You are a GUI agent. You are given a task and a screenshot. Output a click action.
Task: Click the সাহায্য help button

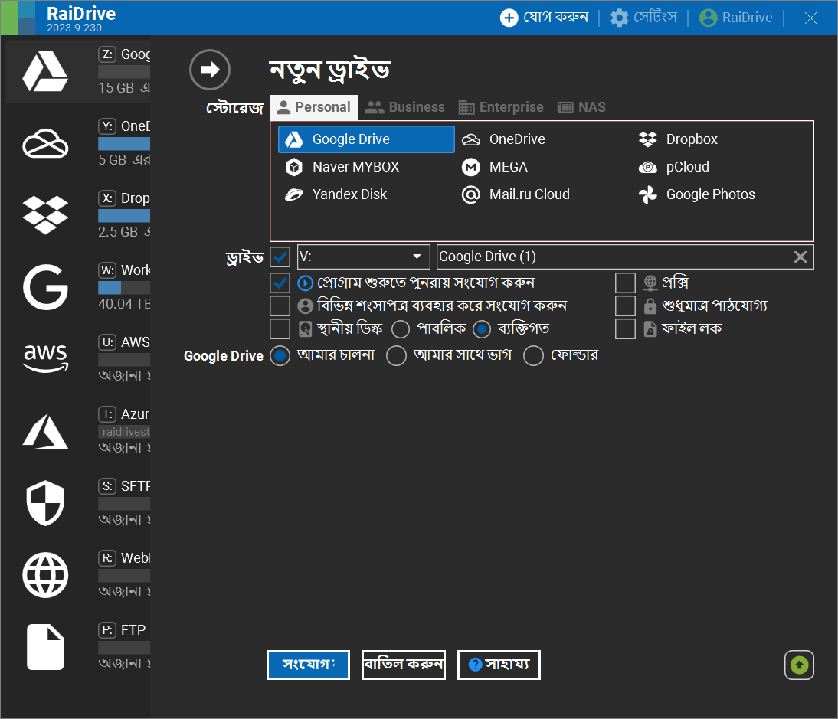coord(499,665)
